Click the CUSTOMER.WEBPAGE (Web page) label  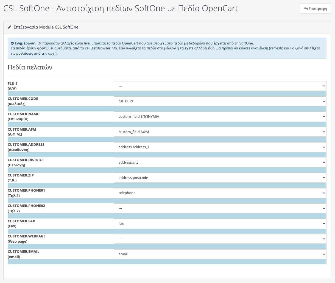tap(27, 239)
